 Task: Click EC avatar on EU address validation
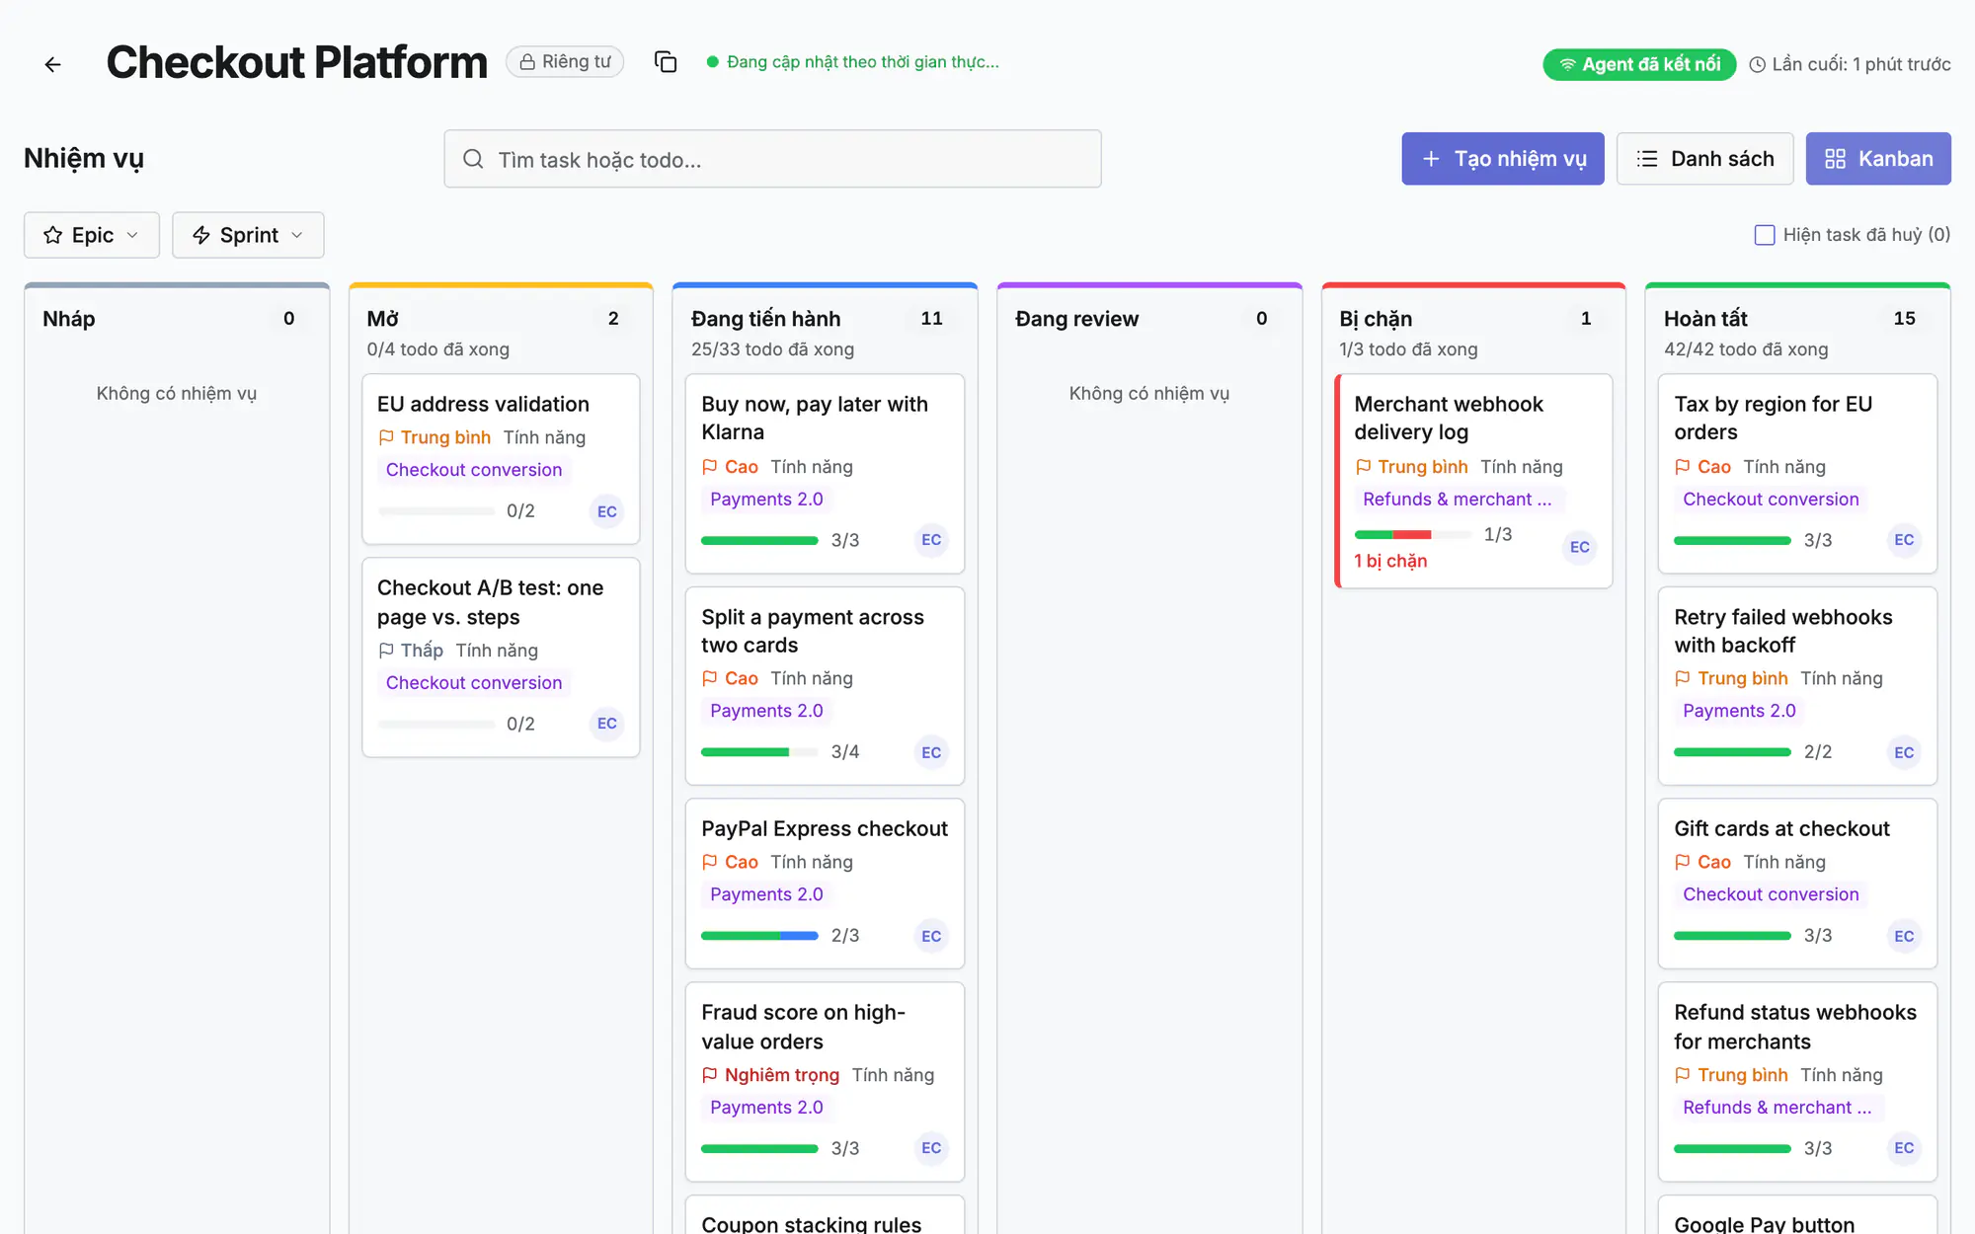point(607,511)
